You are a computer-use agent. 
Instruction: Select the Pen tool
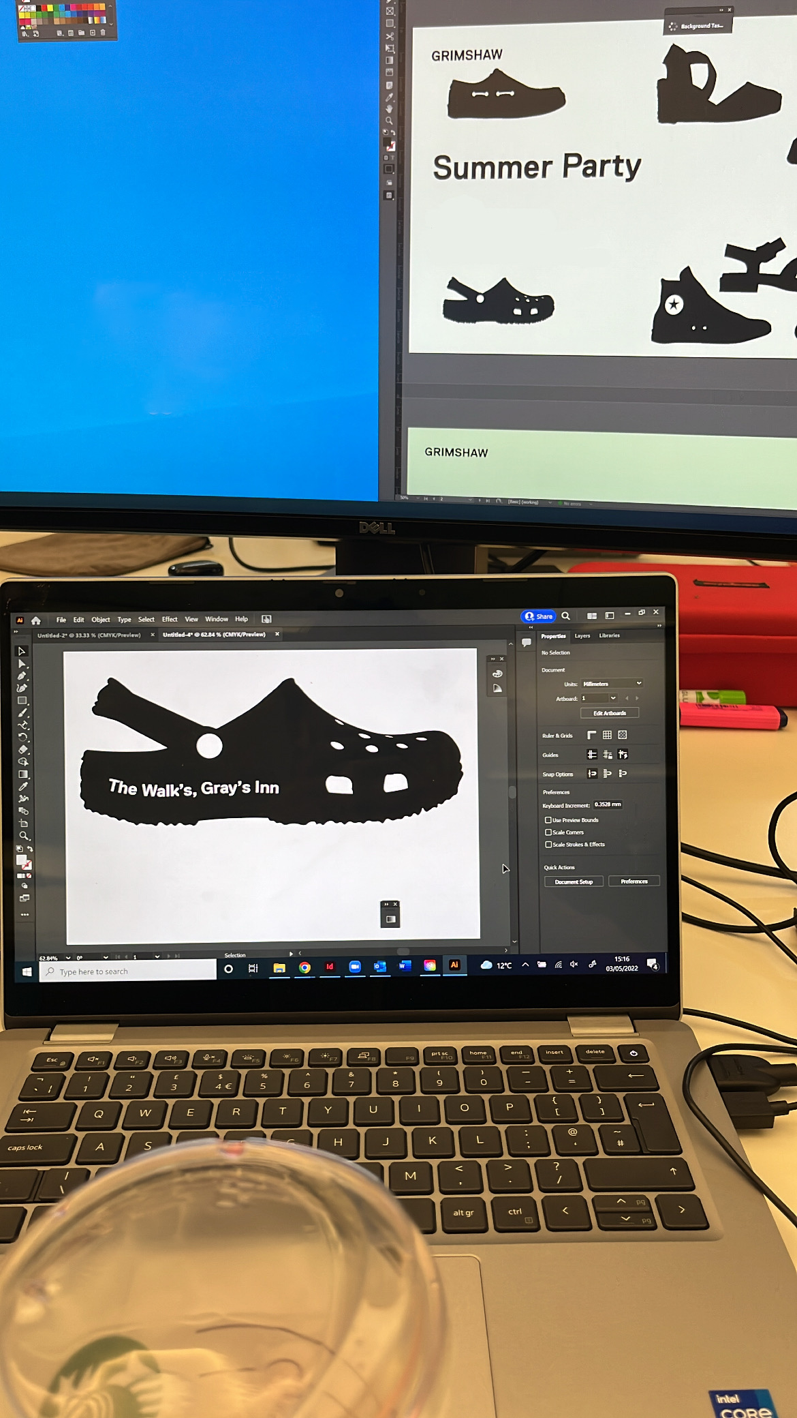[21, 676]
